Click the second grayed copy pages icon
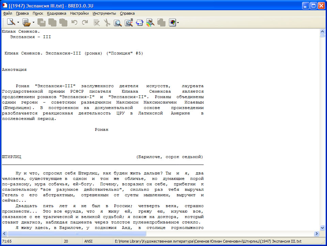 point(52,22)
